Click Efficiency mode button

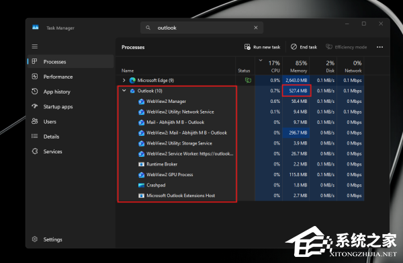point(346,47)
